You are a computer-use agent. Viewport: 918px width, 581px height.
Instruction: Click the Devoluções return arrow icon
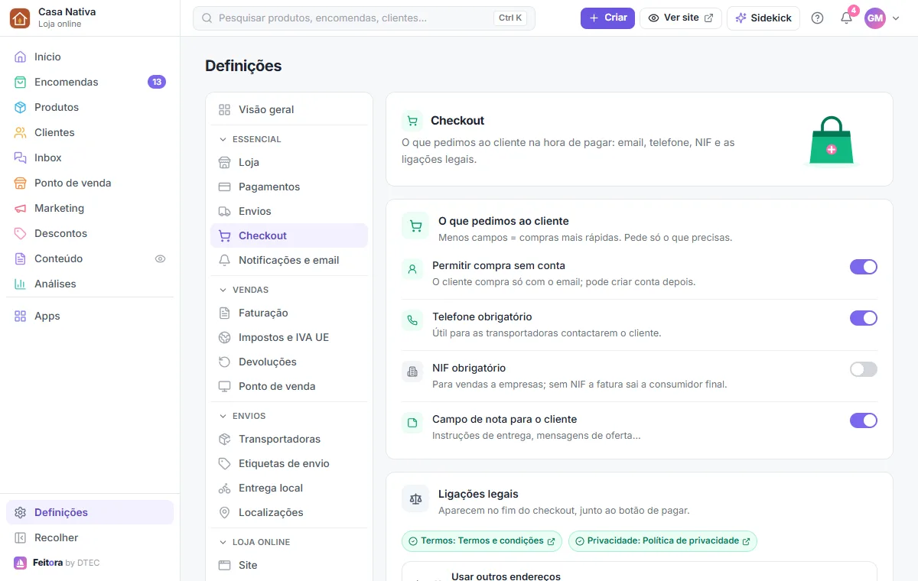(224, 362)
